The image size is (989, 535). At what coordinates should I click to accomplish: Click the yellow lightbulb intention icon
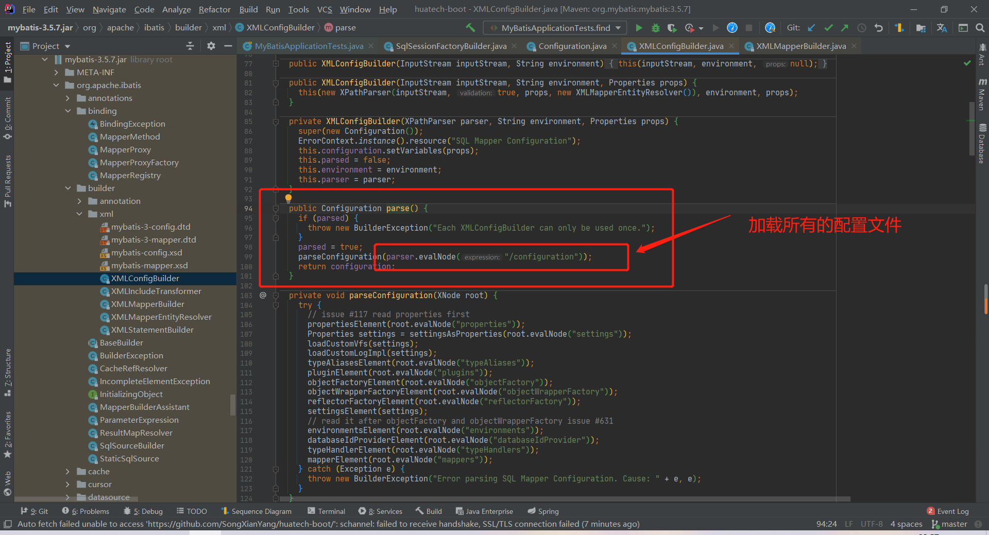click(x=288, y=198)
